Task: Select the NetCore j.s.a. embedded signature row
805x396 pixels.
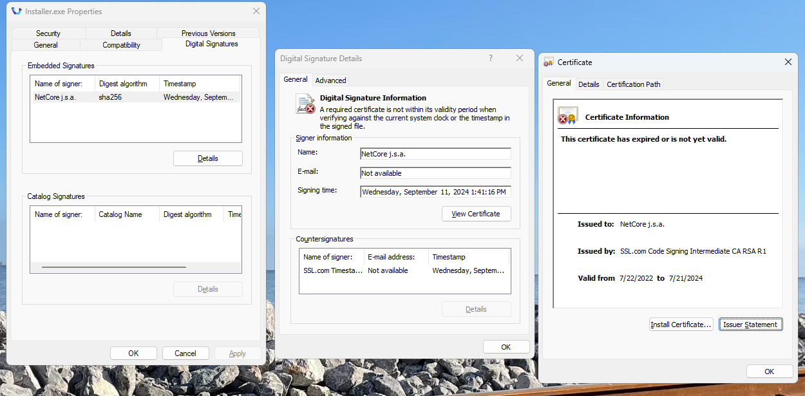Action: click(x=136, y=97)
